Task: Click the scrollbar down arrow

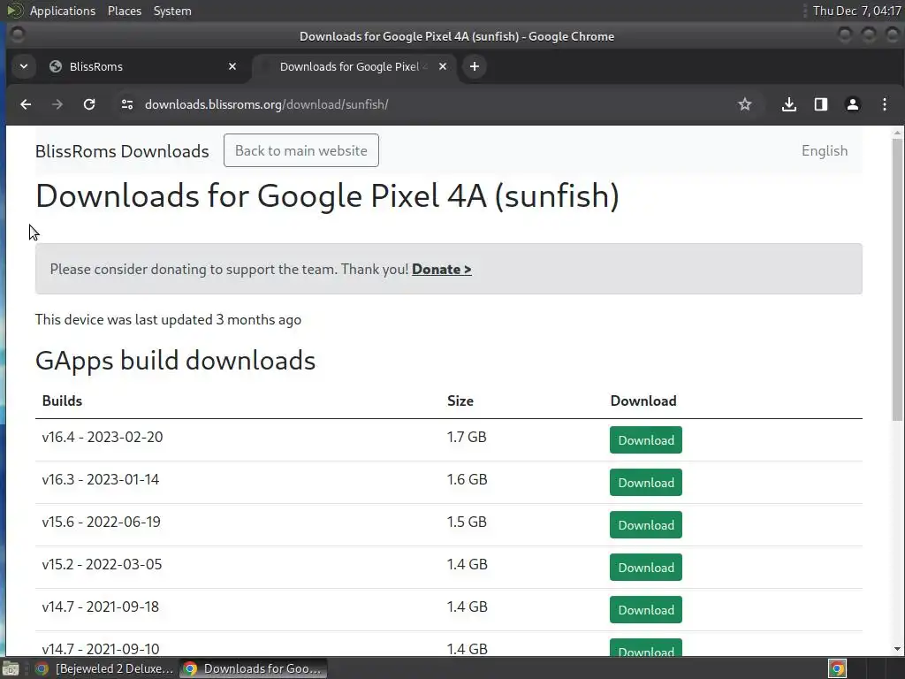Action: point(897,649)
